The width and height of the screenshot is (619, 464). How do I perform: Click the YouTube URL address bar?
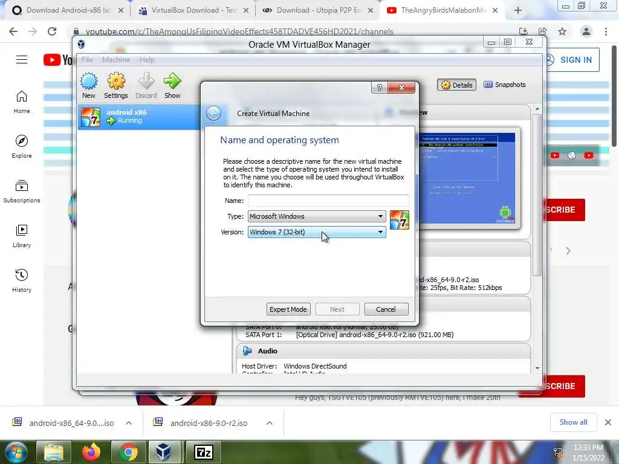239,31
